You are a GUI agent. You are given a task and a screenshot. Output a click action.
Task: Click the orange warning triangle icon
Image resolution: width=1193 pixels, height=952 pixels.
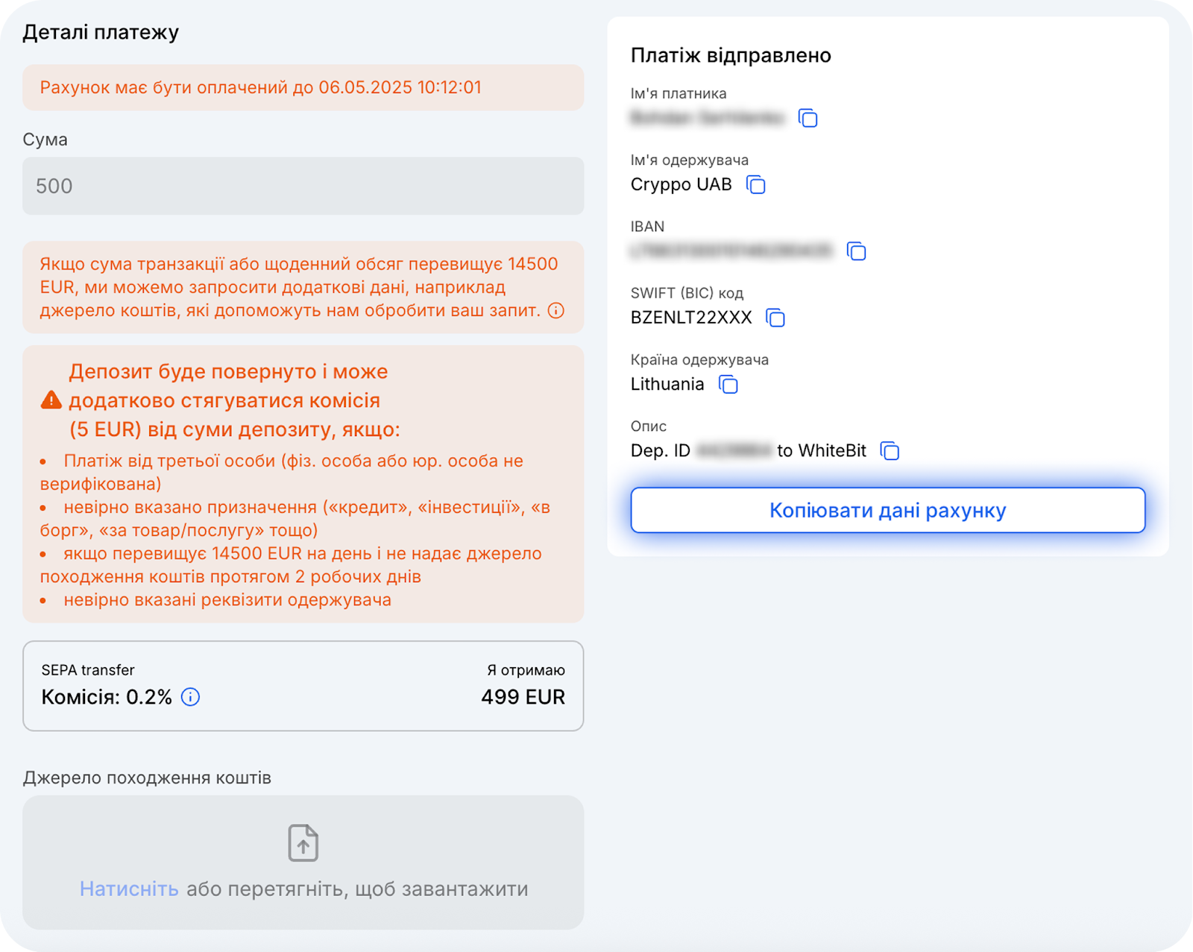[51, 400]
